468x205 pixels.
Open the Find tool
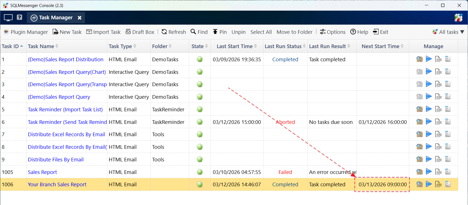tap(199, 32)
